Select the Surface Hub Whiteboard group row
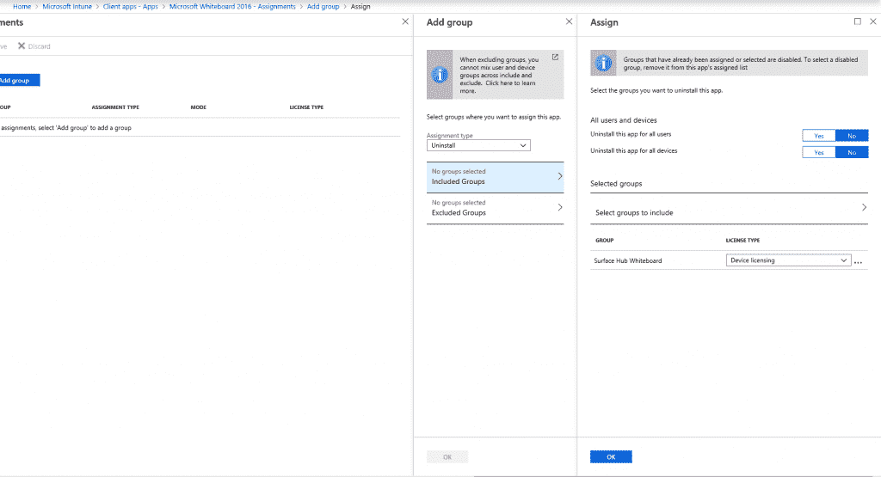881x477 pixels. point(729,260)
